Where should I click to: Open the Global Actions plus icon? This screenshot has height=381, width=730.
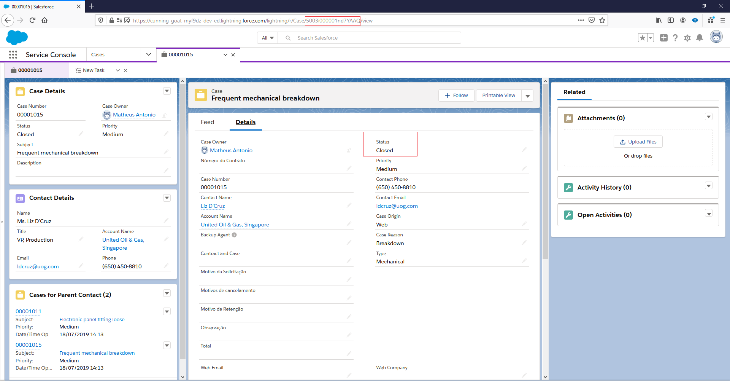coord(664,38)
